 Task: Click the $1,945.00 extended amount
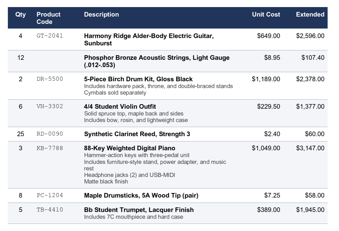[x=310, y=210]
